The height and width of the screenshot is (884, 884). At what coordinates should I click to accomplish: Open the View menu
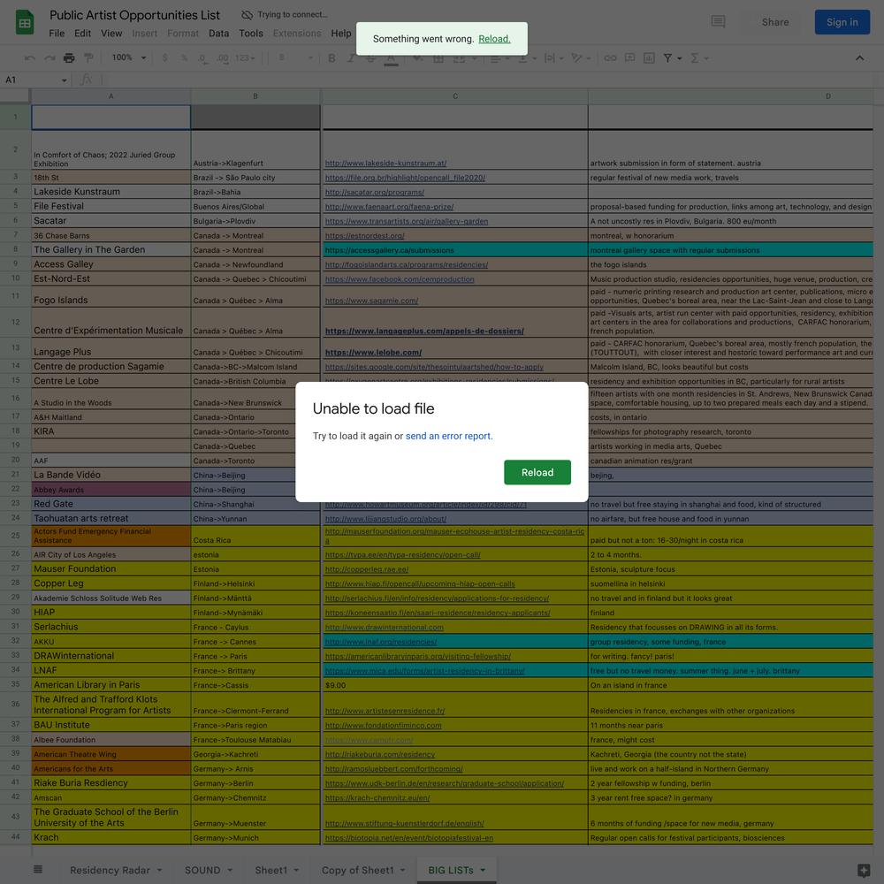click(x=111, y=34)
